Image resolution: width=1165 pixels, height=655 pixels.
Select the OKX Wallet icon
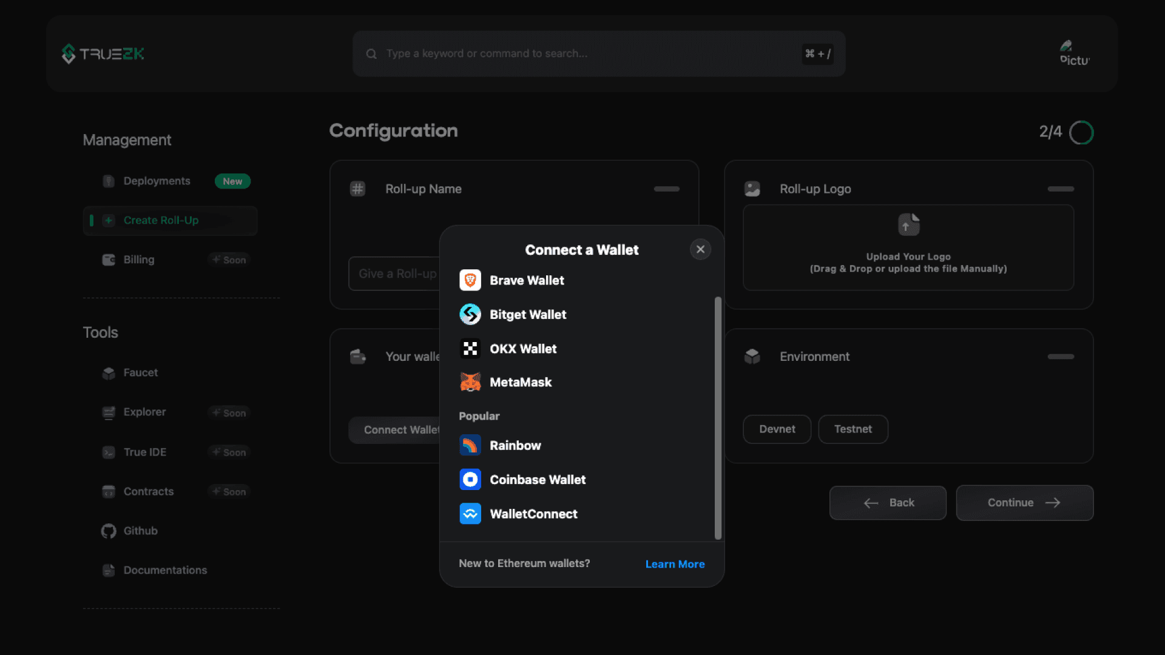point(470,349)
